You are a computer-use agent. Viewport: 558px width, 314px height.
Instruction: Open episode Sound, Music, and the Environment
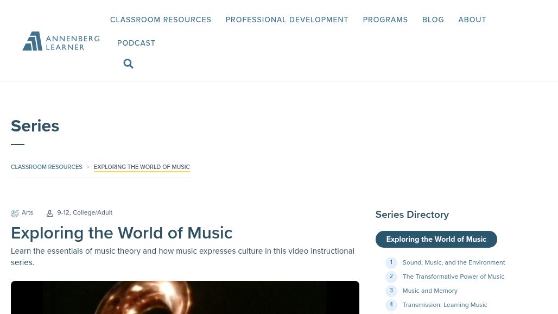tap(453, 262)
